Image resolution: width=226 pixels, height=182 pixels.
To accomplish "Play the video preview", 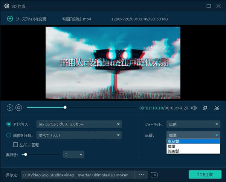I will point(10,108).
